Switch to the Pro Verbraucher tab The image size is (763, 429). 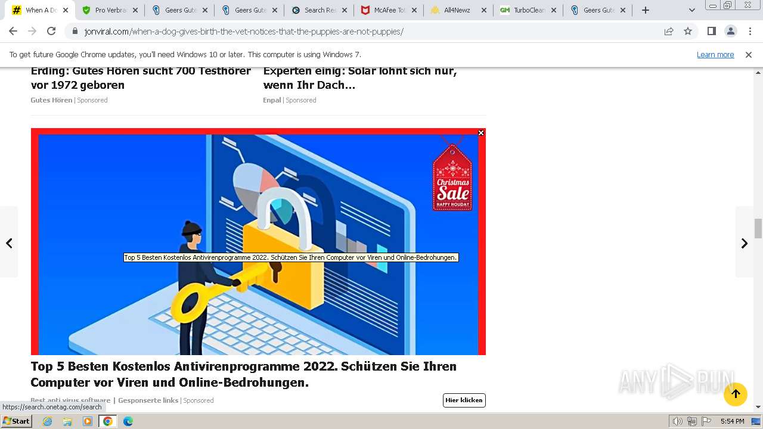click(104, 10)
